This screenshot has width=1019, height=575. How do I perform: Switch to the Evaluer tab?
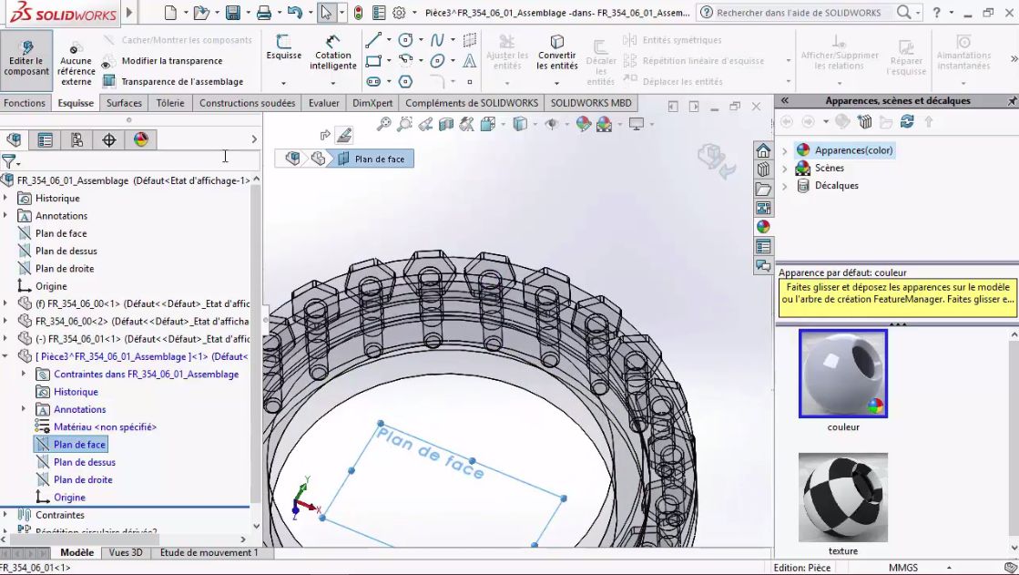(323, 103)
